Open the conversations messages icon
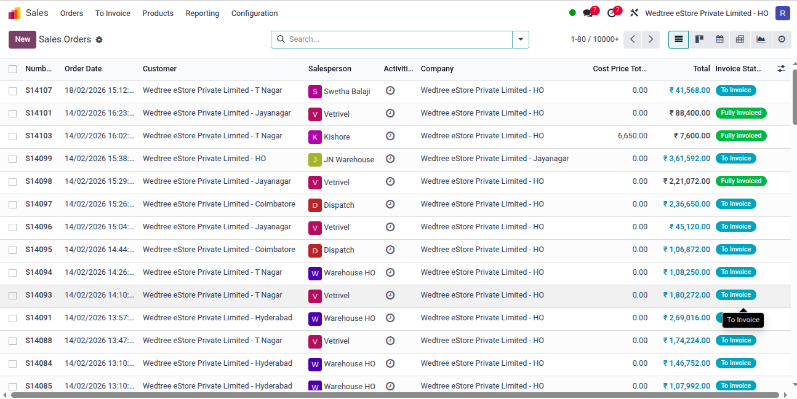The height and width of the screenshot is (399, 797). pyautogui.click(x=588, y=13)
